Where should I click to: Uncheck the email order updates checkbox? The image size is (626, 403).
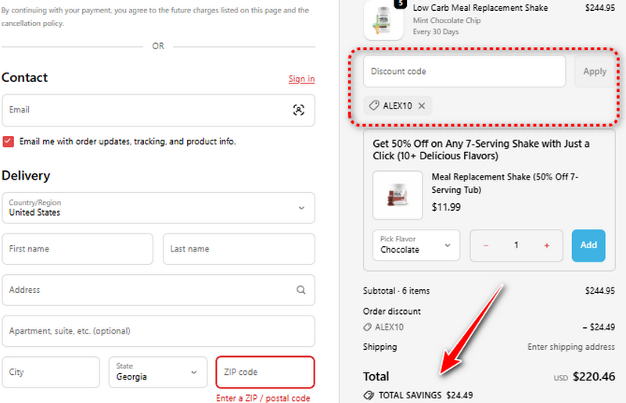[9, 141]
